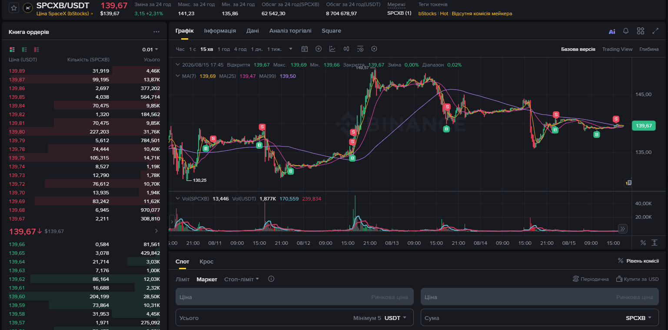Open the hexagon chart settings icon
The width and height of the screenshot is (668, 330).
coord(374,49)
